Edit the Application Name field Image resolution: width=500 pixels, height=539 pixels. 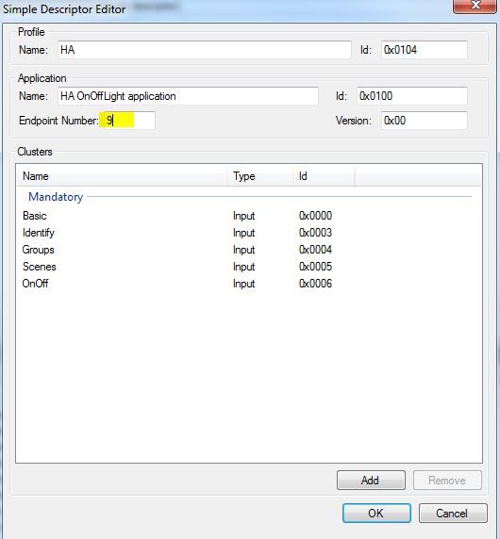188,96
